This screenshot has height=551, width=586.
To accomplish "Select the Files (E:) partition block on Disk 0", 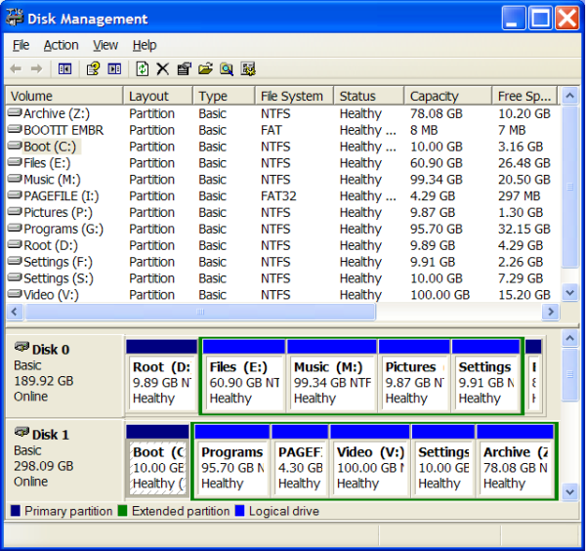I will 243,376.
